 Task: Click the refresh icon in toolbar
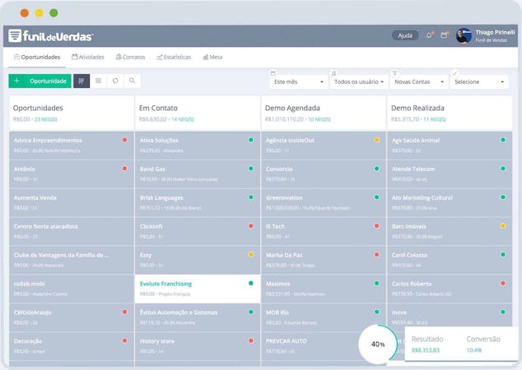[x=115, y=81]
